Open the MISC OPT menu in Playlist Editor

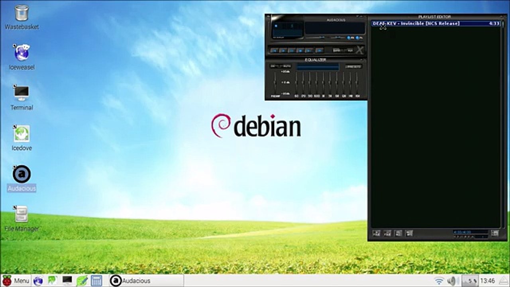pos(409,233)
